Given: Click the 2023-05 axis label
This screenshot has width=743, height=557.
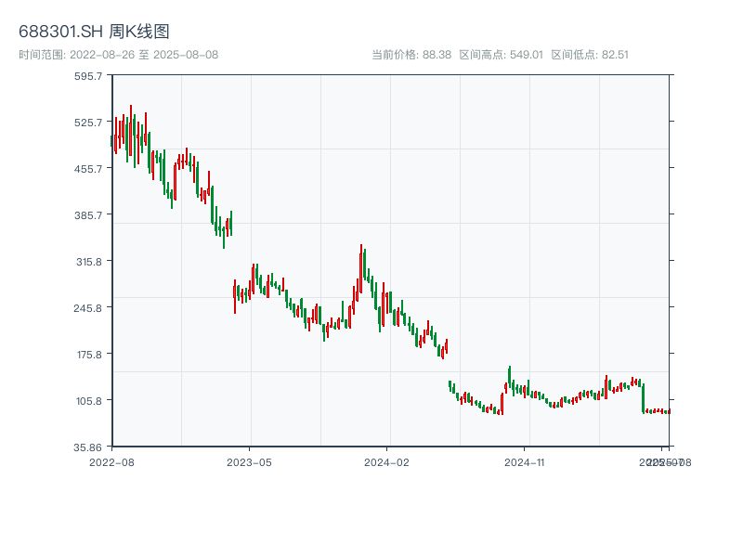Looking at the screenshot, I should [x=249, y=460].
